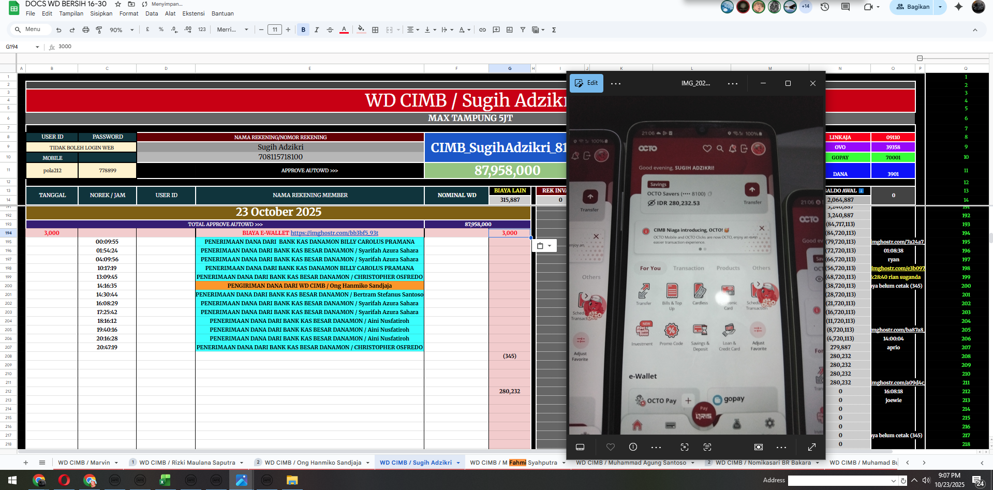Open Format menu
The height and width of the screenshot is (490, 993).
(129, 13)
